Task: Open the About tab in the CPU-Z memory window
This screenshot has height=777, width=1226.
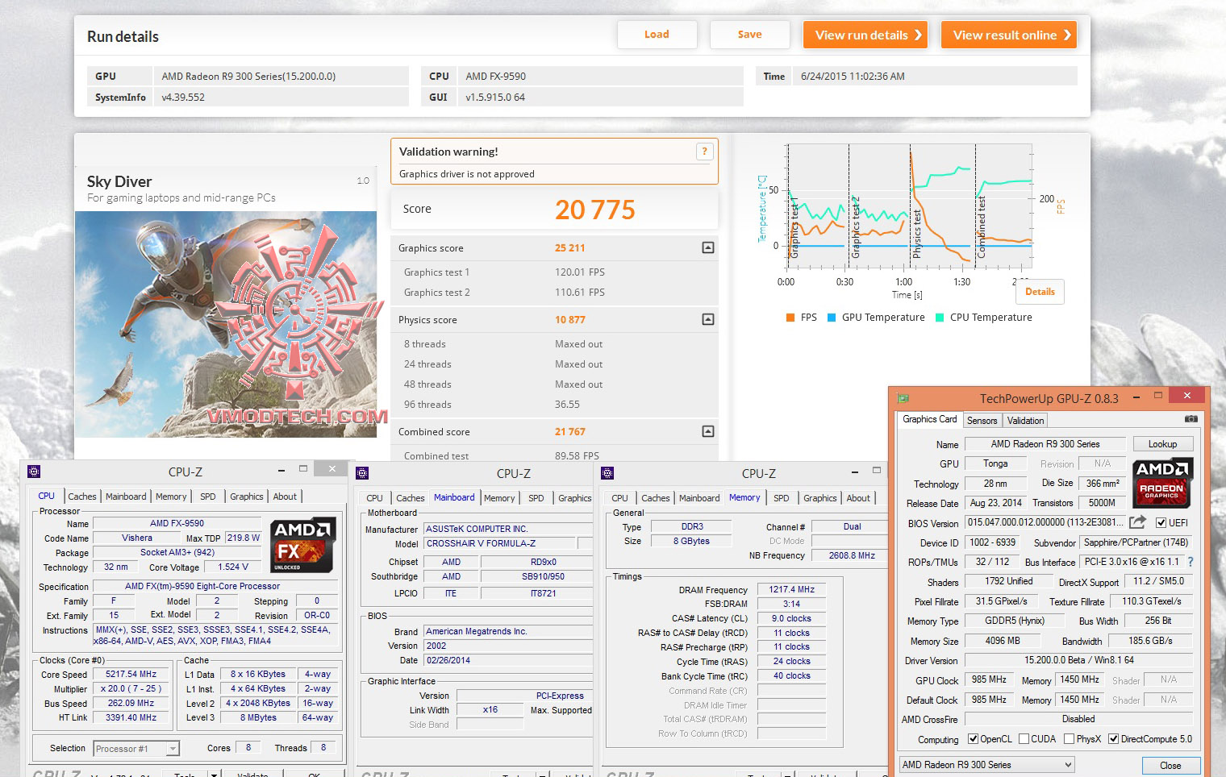Action: coord(858,498)
